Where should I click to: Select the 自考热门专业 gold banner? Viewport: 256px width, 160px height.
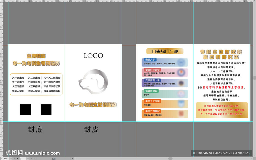tap(165, 51)
